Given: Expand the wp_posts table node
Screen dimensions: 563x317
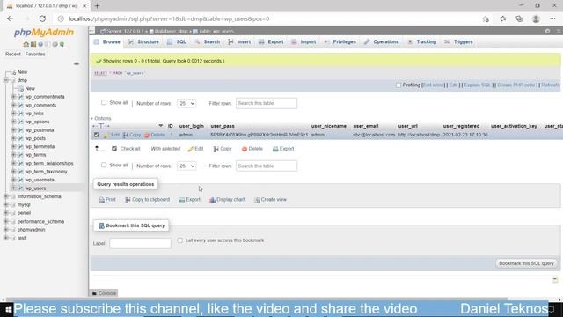Looking at the screenshot, I should tap(13, 138).
